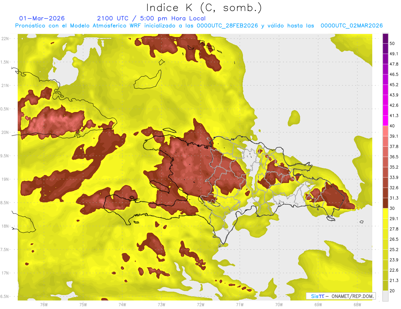Click the '50' colorbar value
The image size is (401, 309).
[x=392, y=43]
